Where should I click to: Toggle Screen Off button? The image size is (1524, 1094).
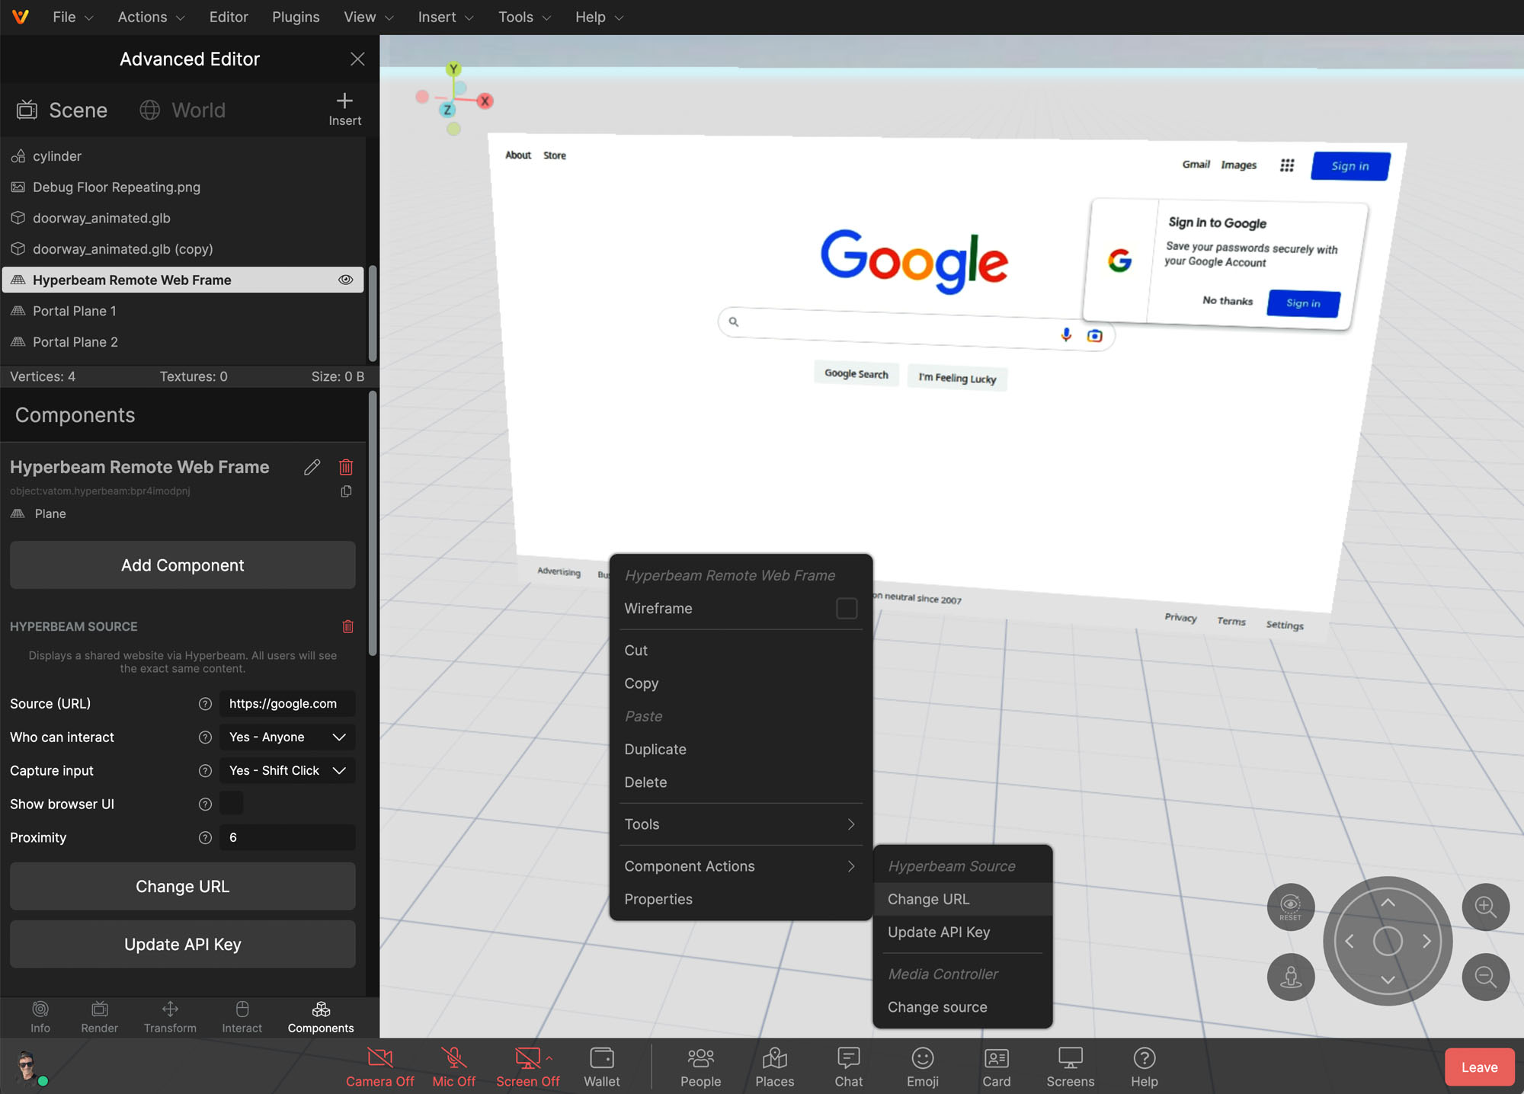527,1067
